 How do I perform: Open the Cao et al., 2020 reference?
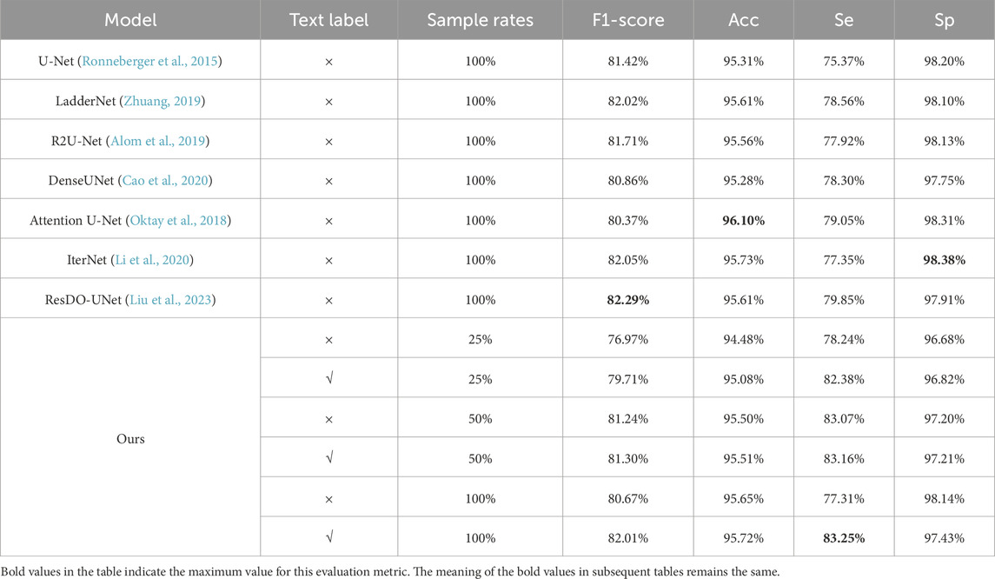[174, 181]
